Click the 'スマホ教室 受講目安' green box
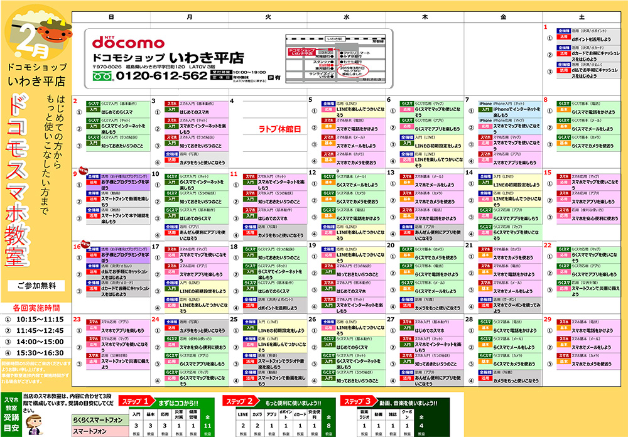Image resolution: width=628 pixels, height=437 pixels. pyautogui.click(x=11, y=414)
